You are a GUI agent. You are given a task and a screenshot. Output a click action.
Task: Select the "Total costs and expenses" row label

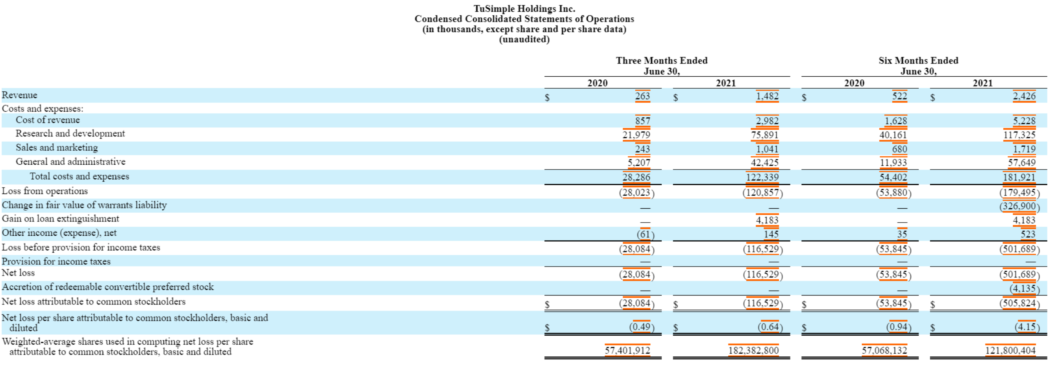[79, 176]
